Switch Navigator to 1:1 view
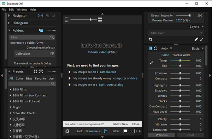The width and height of the screenshot is (212, 139). pos(53,15)
